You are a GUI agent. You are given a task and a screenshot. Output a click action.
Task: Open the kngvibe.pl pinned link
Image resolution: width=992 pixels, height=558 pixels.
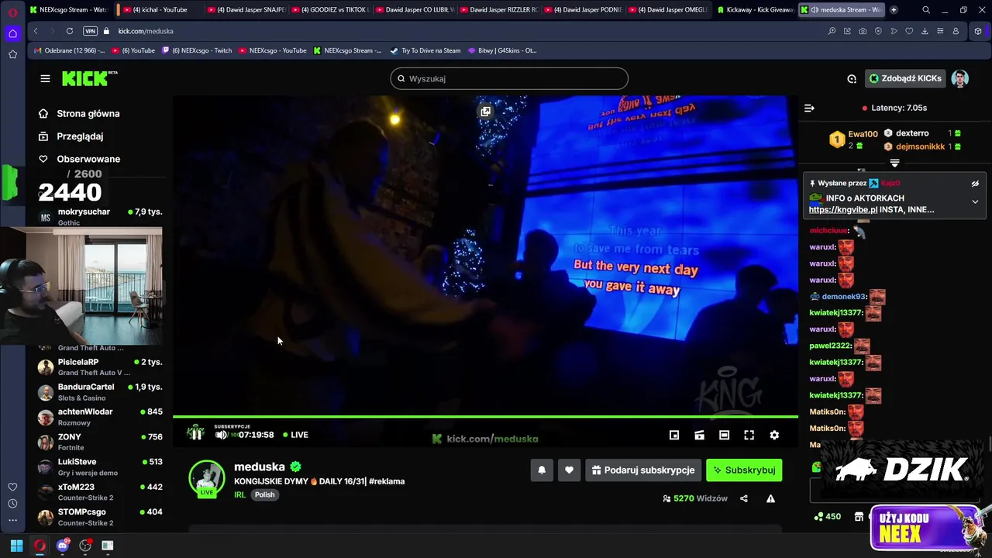843,209
